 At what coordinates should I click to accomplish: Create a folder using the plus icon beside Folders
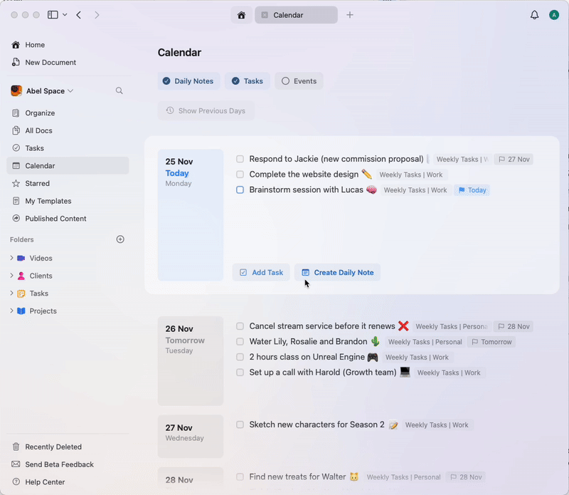[120, 239]
